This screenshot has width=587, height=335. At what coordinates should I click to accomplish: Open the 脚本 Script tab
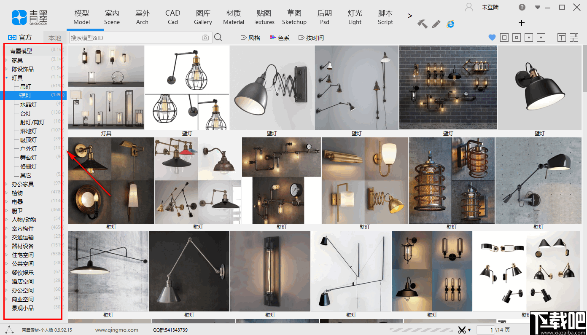(385, 17)
